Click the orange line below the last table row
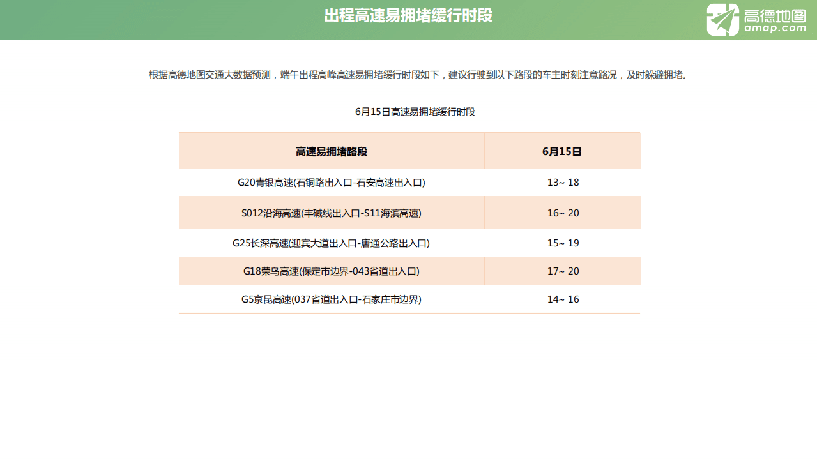This screenshot has height=459, width=817. [409, 313]
